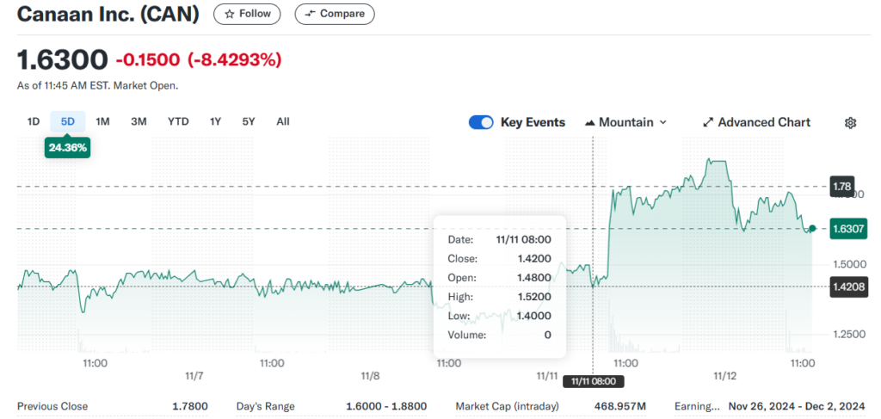Open chart settings gear icon
The width and height of the screenshot is (881, 419).
pos(851,122)
